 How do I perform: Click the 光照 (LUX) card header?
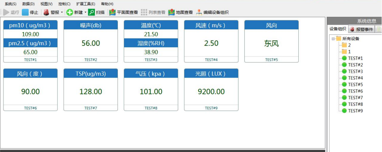coord(211,73)
